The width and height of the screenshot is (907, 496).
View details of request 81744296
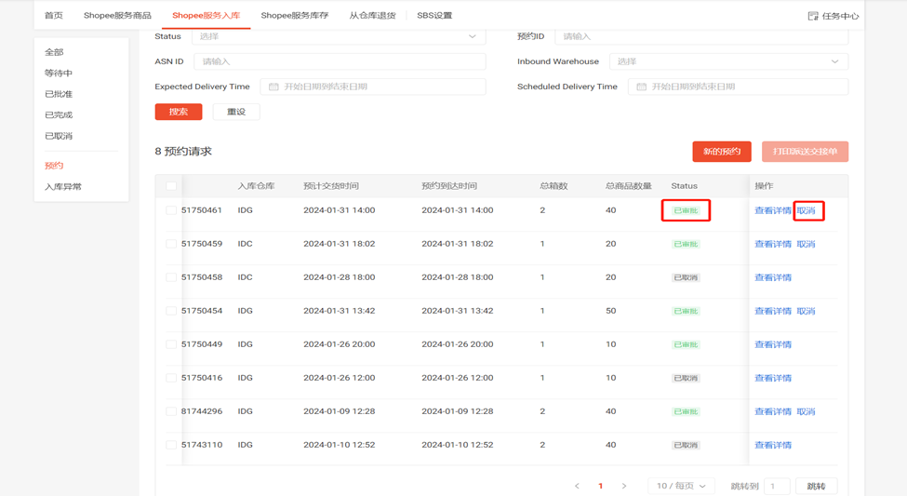772,411
